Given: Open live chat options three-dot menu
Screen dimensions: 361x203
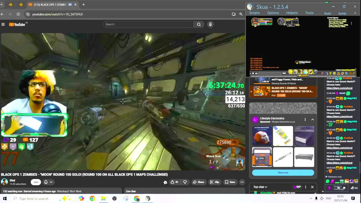Looking at the screenshot, I should tap(305, 187).
